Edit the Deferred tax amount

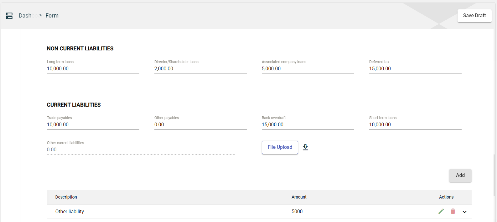tap(415, 69)
